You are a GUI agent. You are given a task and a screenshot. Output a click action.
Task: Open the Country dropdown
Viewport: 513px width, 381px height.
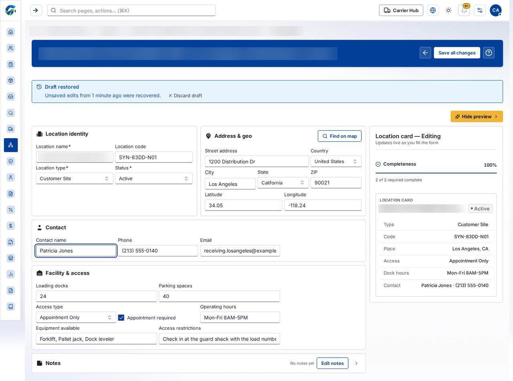[336, 161]
